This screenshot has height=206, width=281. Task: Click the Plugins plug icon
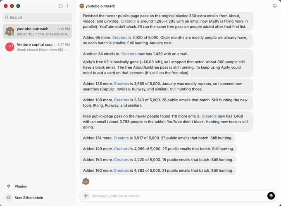coord(9,186)
